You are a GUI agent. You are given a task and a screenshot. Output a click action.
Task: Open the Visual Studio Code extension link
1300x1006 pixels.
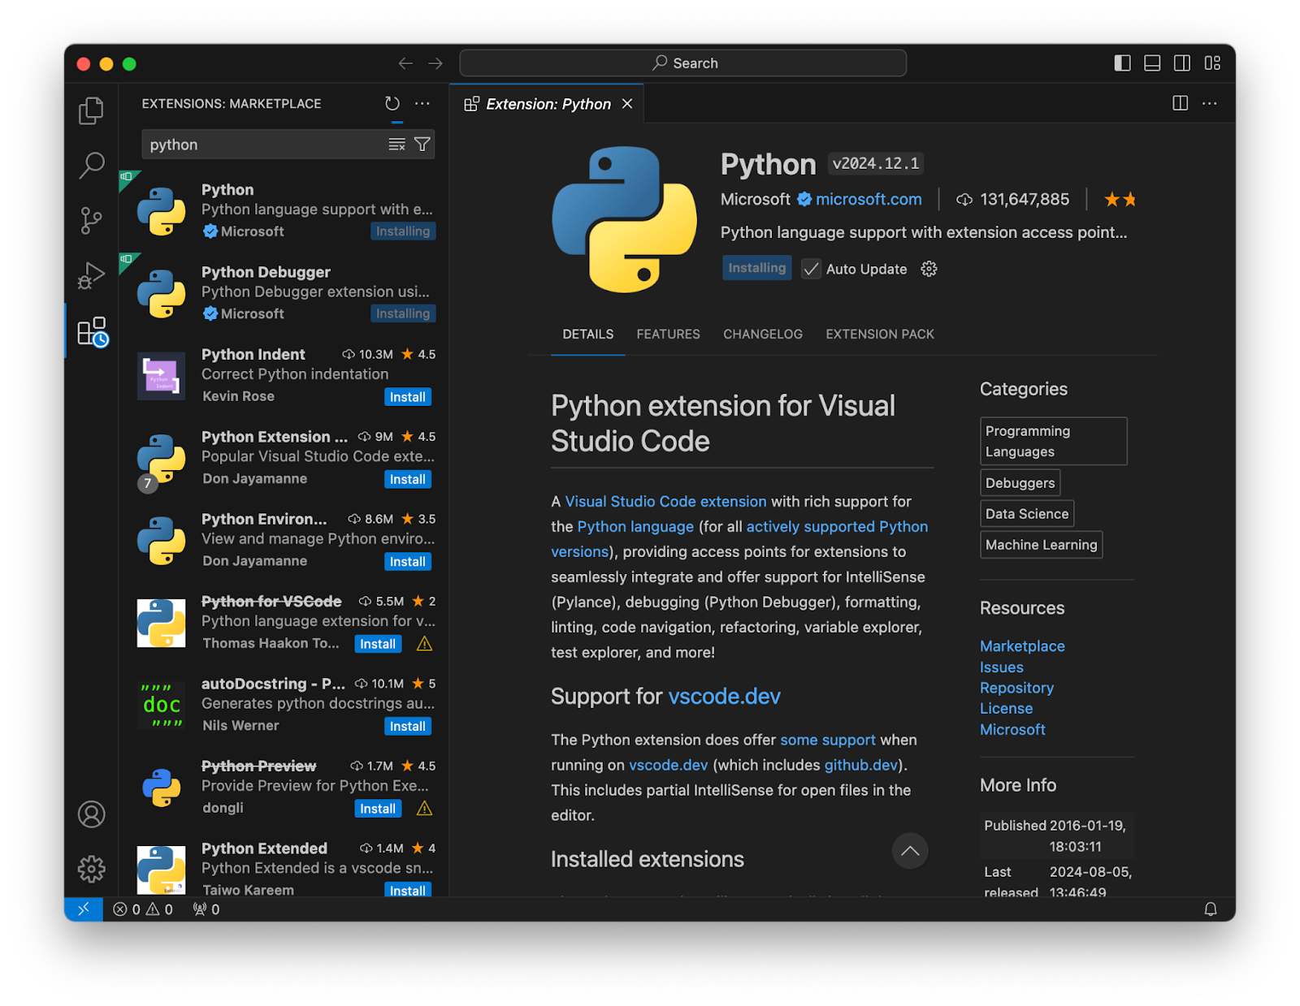tap(665, 502)
